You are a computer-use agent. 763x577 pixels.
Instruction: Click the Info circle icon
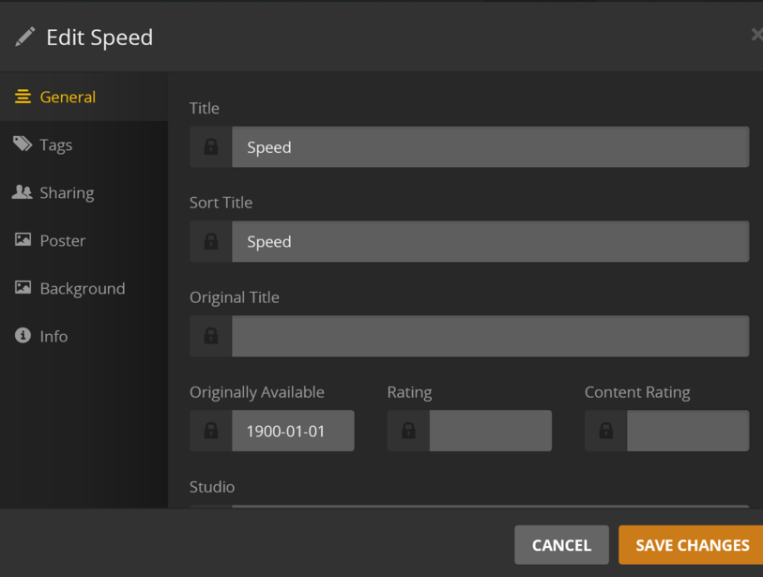pos(23,336)
